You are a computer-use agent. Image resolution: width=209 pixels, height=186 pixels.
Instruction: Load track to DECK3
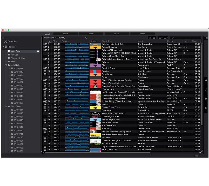pyautogui.click(x=65, y=34)
